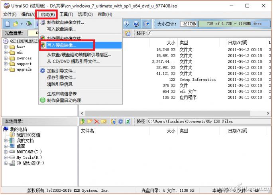The image size is (273, 195).
Task: Expand the efi folder node
Action: tap(6, 53)
